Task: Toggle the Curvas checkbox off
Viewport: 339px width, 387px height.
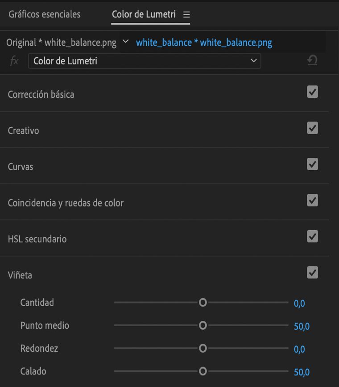Action: 313,164
